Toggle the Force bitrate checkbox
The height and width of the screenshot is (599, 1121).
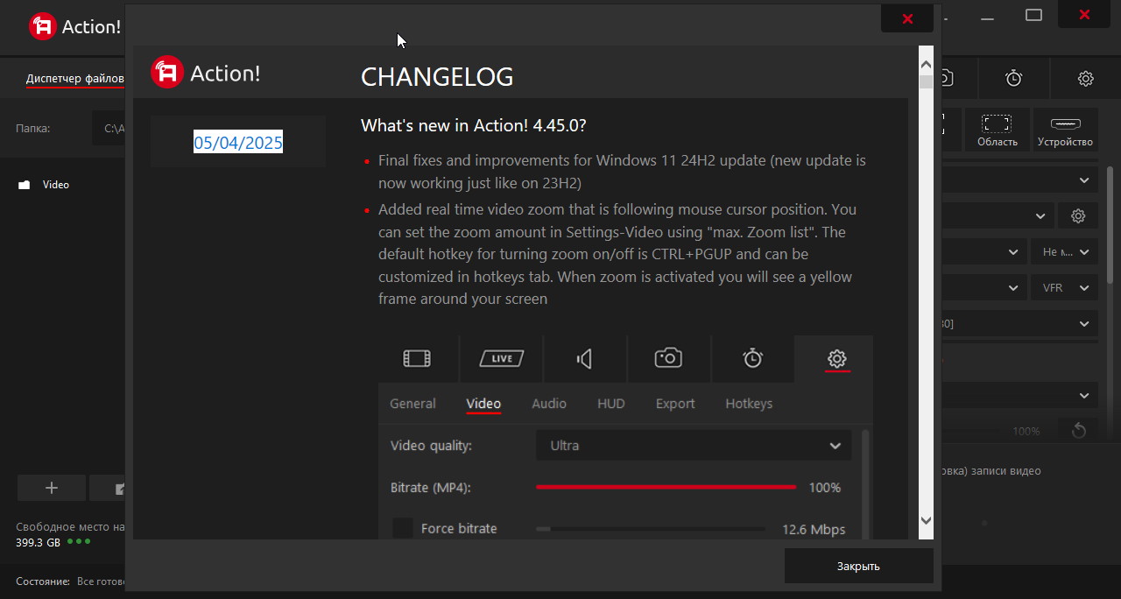pyautogui.click(x=403, y=529)
